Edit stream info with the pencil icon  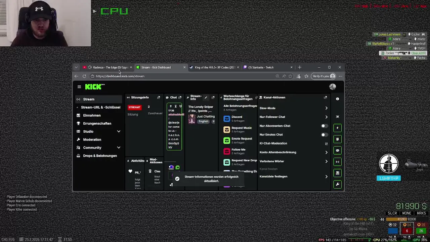coord(206,97)
